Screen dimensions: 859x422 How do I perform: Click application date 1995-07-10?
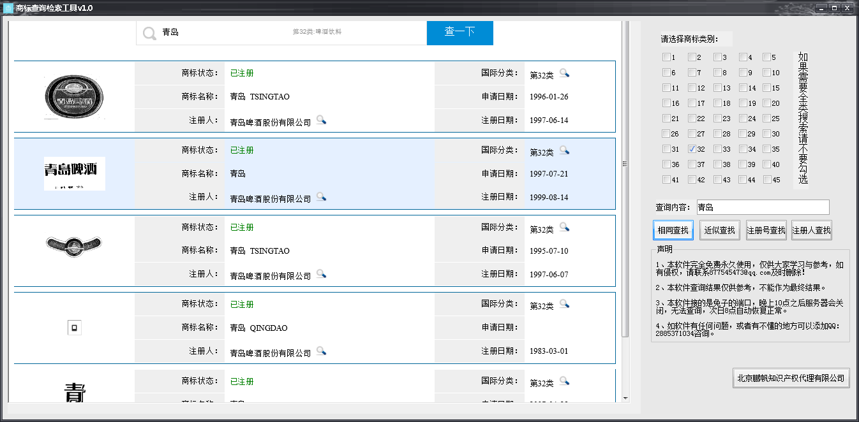pos(549,251)
